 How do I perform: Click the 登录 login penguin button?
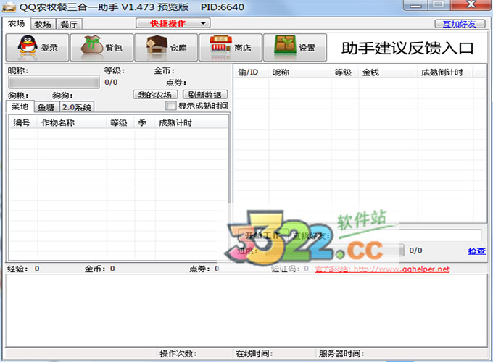click(37, 48)
